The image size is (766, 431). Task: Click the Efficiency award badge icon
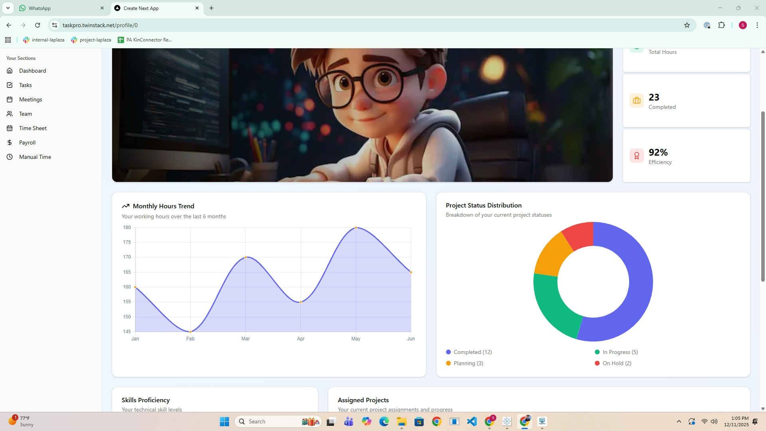636,156
